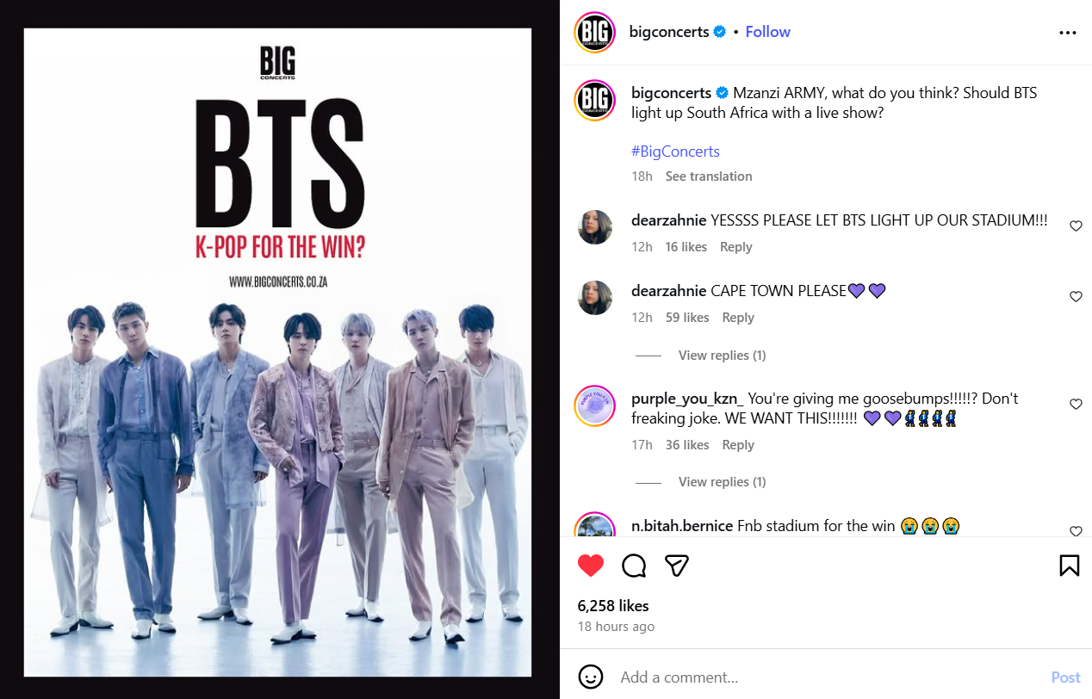
Task: Open the #BigConcerts hashtag link
Action: coord(675,152)
